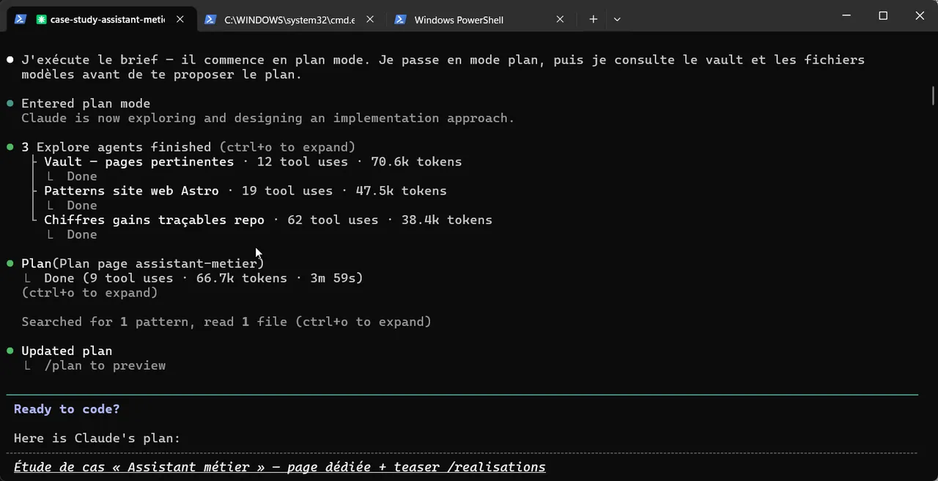Close the Windows PowerShell tab
The image size is (938, 481).
(x=561, y=19)
